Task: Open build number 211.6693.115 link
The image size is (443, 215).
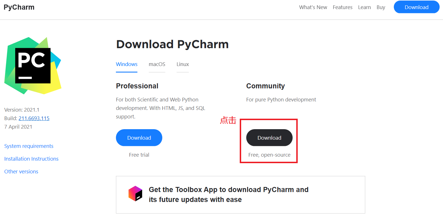Action: pyautogui.click(x=34, y=118)
